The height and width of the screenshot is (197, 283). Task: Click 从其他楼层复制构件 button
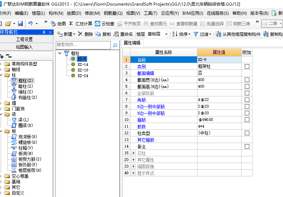click(x=238, y=34)
